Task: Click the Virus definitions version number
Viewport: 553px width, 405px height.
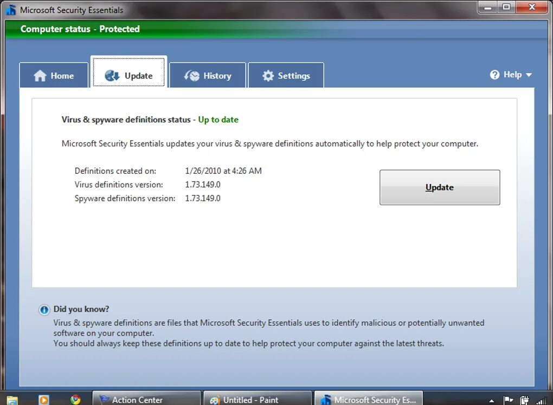Action: click(x=203, y=185)
